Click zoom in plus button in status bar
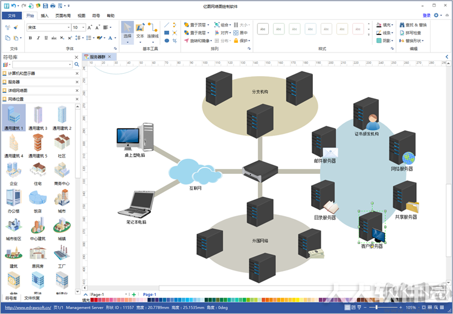Viewport: 453px width, 314px height. (400, 307)
